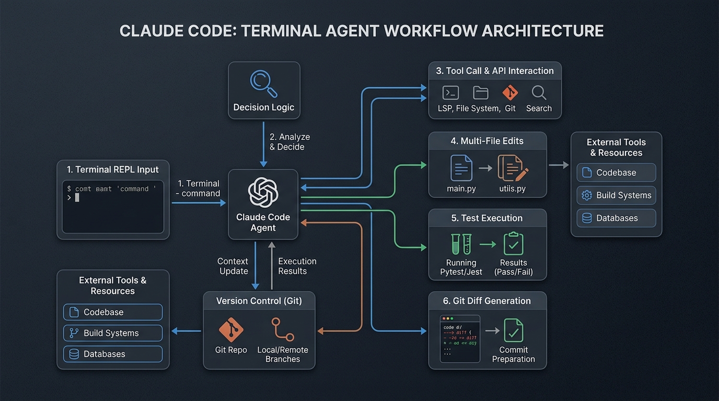Screen dimensions: 719x401
Task: Click '6. Git Diff Generation' header
Action: point(487,301)
